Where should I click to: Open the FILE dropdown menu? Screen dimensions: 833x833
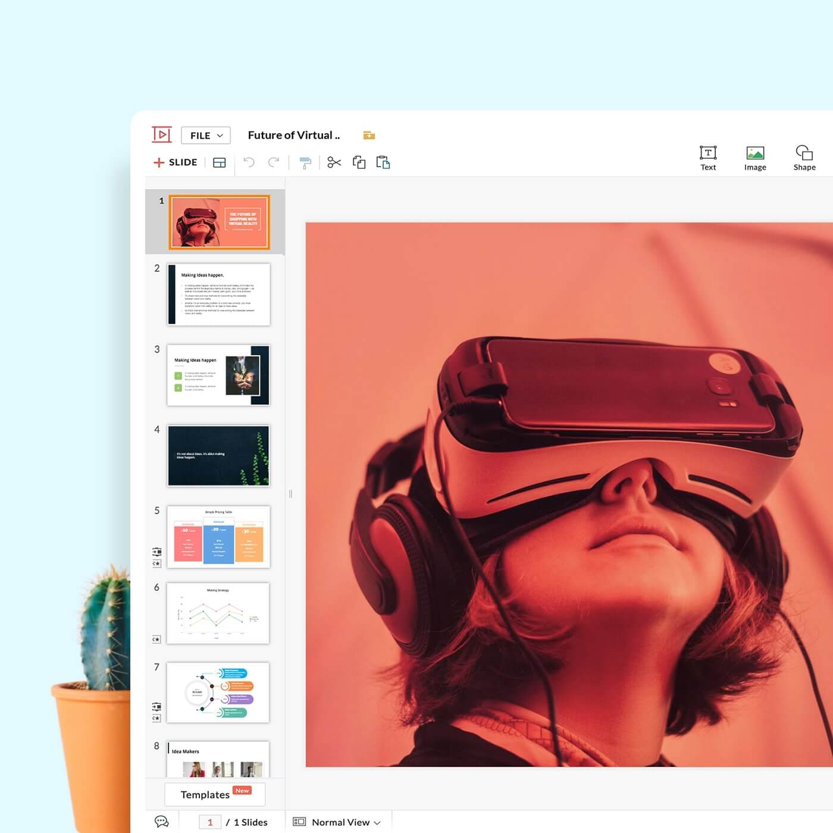click(x=205, y=136)
